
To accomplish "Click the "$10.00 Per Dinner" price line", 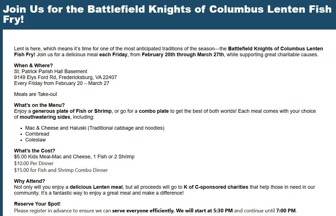I will tap(34, 163).
